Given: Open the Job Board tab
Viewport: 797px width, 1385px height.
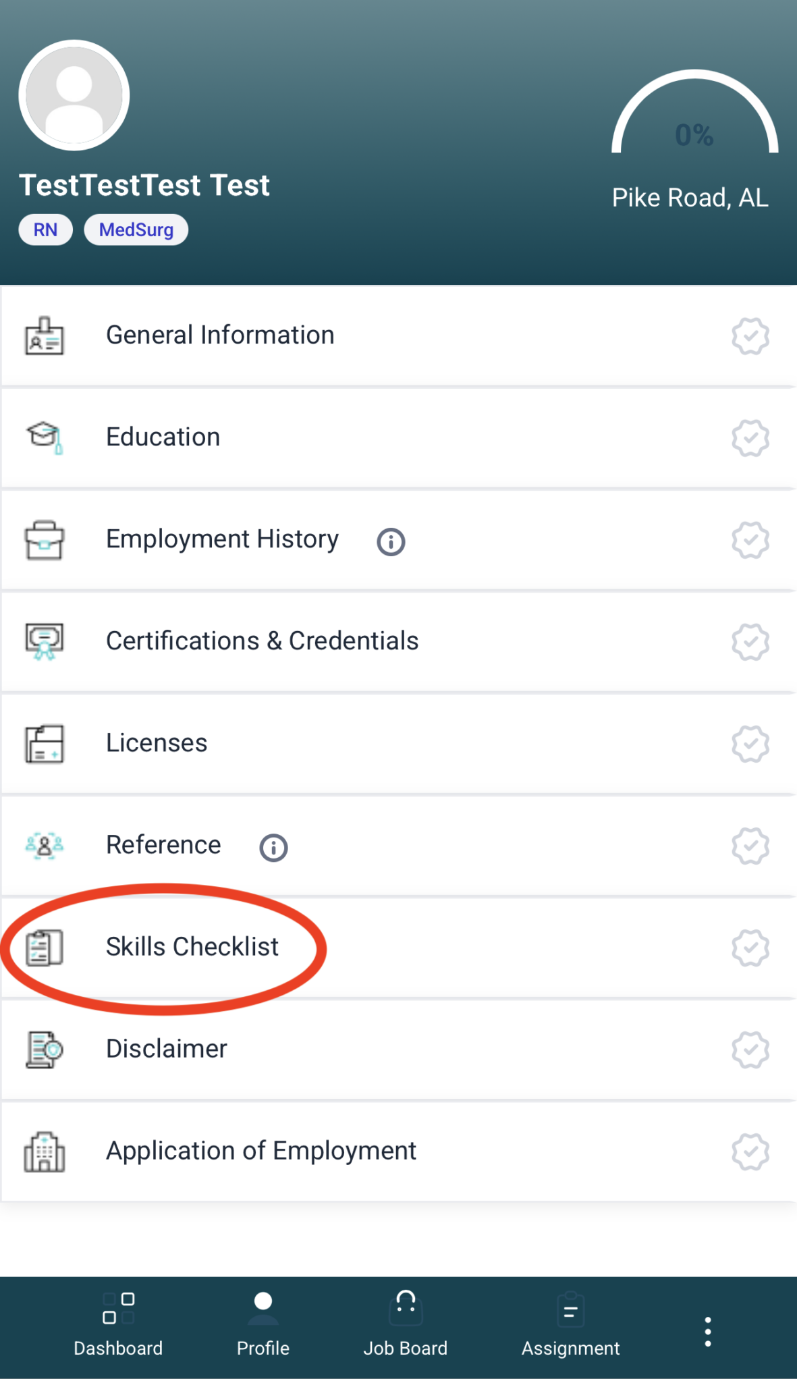Looking at the screenshot, I should (x=405, y=1324).
